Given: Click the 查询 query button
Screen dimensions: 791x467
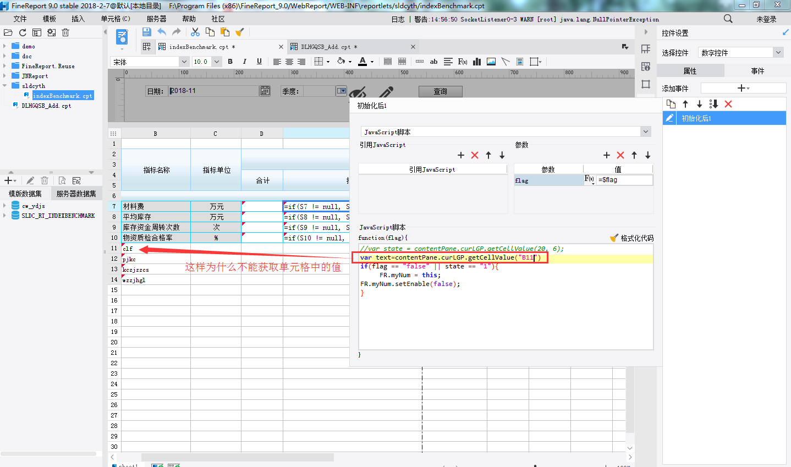Looking at the screenshot, I should pyautogui.click(x=440, y=91).
